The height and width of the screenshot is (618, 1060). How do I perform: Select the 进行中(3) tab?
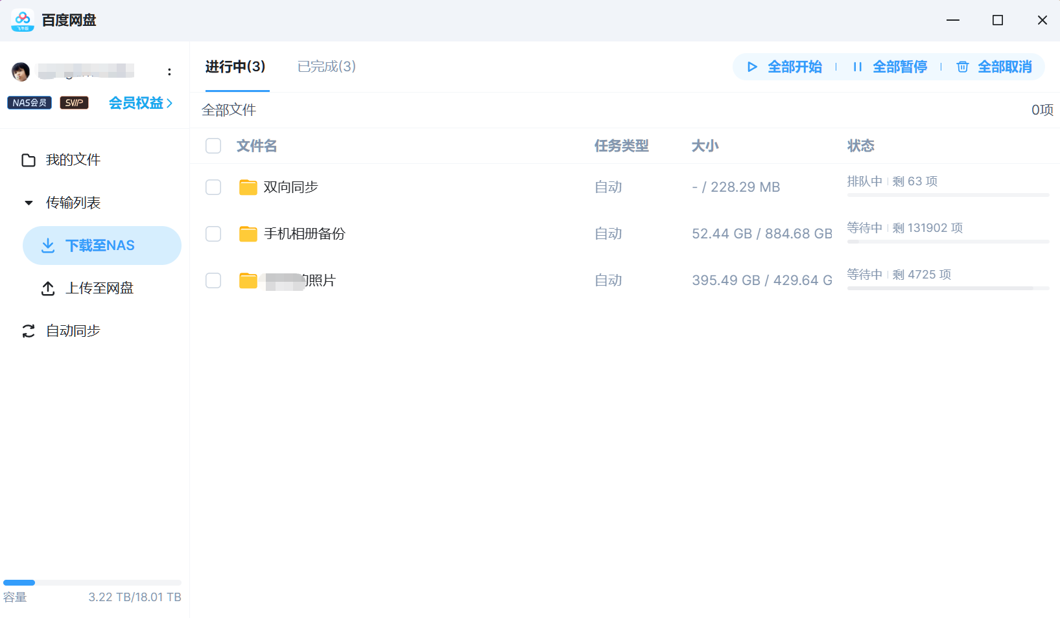pos(235,66)
